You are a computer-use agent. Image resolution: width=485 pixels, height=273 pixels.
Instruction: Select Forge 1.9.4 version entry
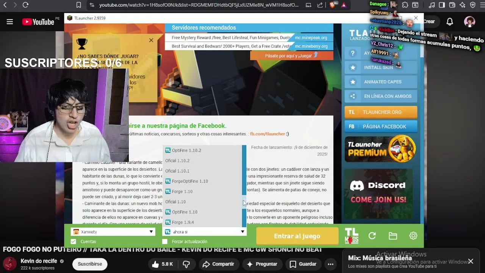tap(202, 222)
